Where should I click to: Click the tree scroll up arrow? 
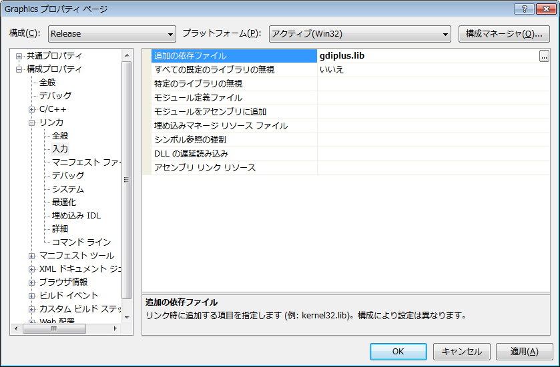click(x=127, y=55)
